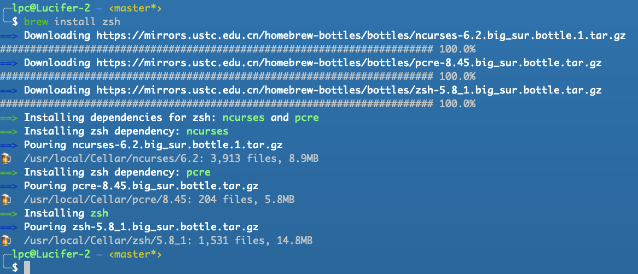Click the green 'pcre' name in the dependencies line
The image size is (638, 274).
(306, 118)
